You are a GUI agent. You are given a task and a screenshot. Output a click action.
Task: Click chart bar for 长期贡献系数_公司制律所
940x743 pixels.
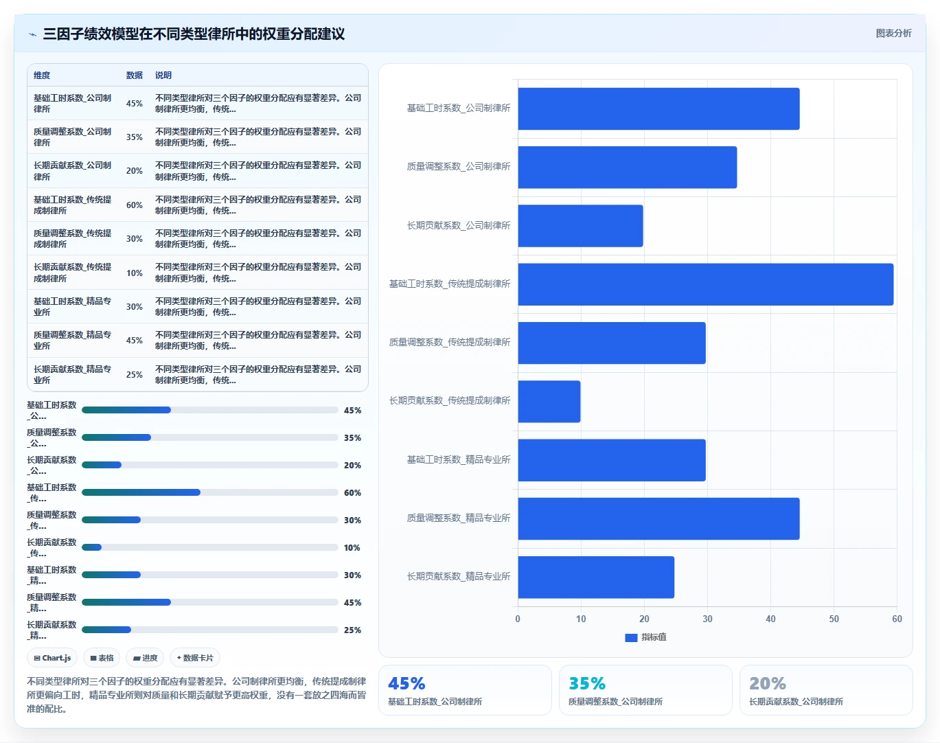click(580, 226)
